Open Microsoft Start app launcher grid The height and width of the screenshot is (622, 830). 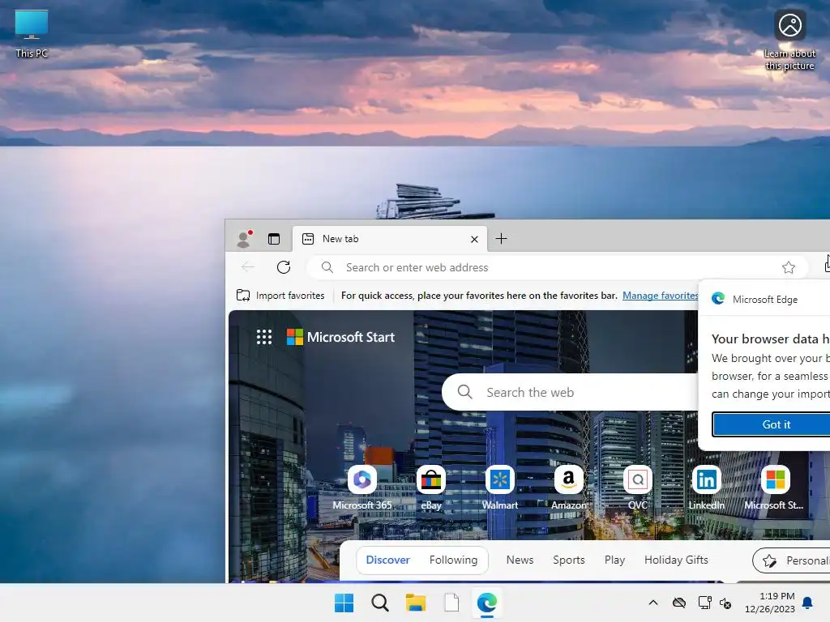click(x=264, y=337)
